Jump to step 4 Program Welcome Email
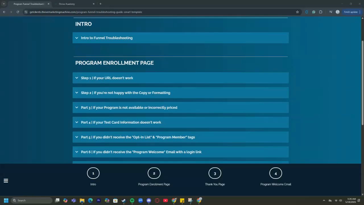 276,173
